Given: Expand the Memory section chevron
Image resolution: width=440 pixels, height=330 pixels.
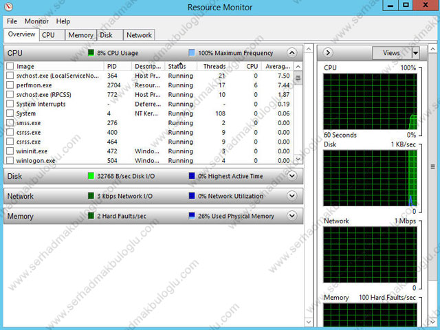Looking at the screenshot, I should click(291, 216).
